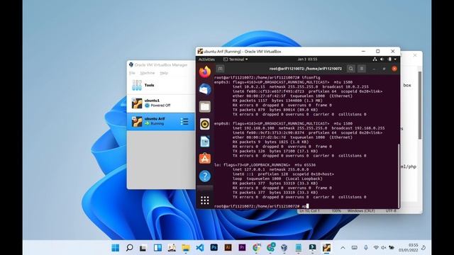Click the terminal window scrollbar

[399, 175]
